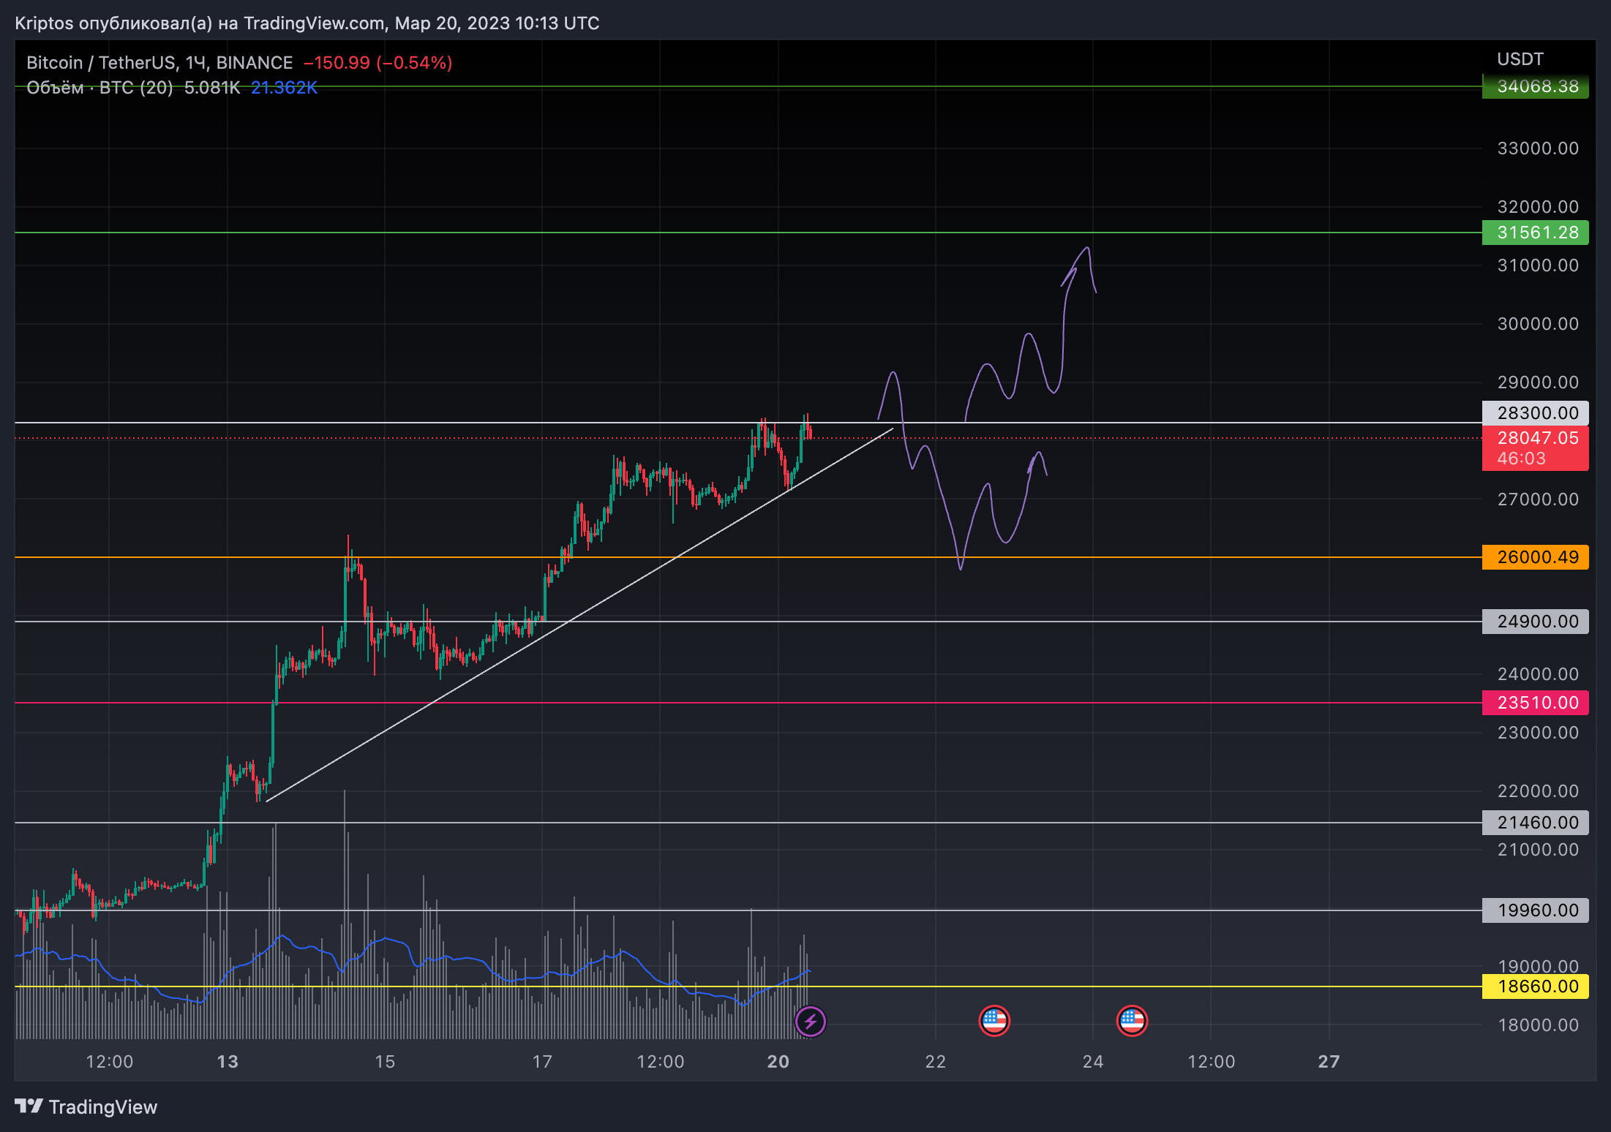Click the 22000.00 price axis value
1611x1132 pixels.
pos(1538,791)
